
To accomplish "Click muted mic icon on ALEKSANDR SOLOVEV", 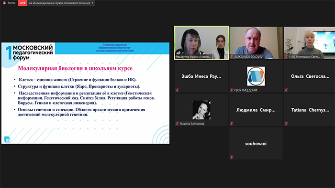I will pyautogui.click(x=232, y=57).
